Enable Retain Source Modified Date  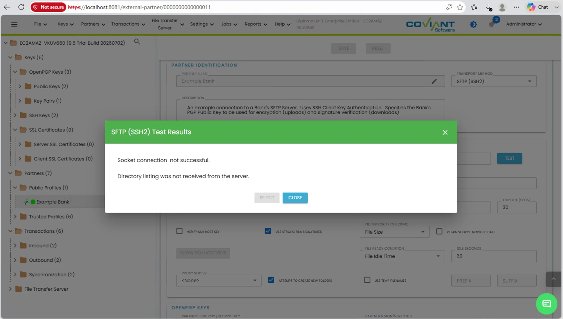pyautogui.click(x=439, y=232)
